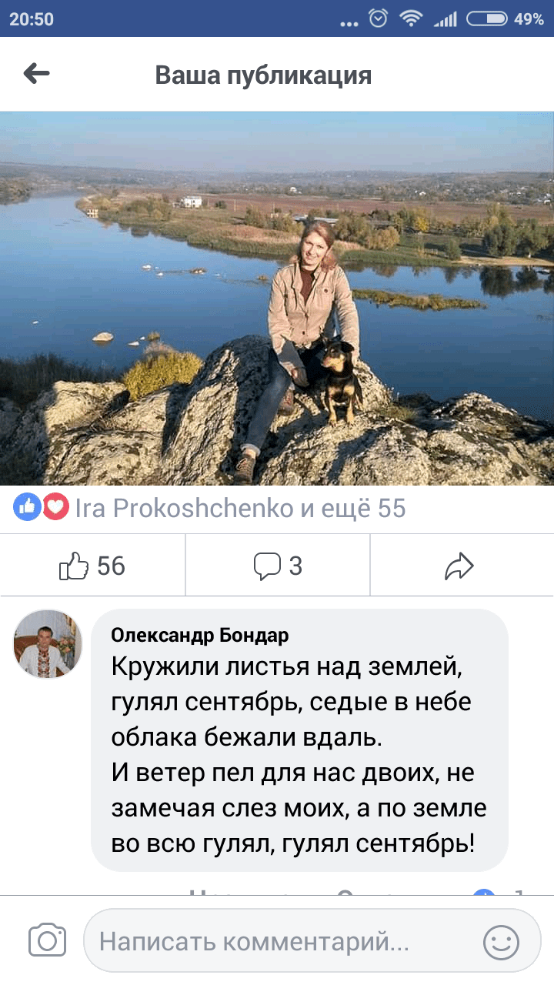Screen dimensions: 554x985
Task: Open camera to attach a photo
Action: (48, 940)
